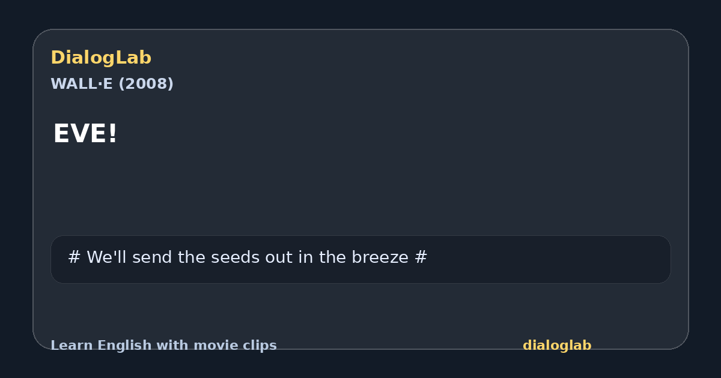Click the Learn English with movie clips tagline
Viewport: 721px width, 378px height.
click(163, 346)
